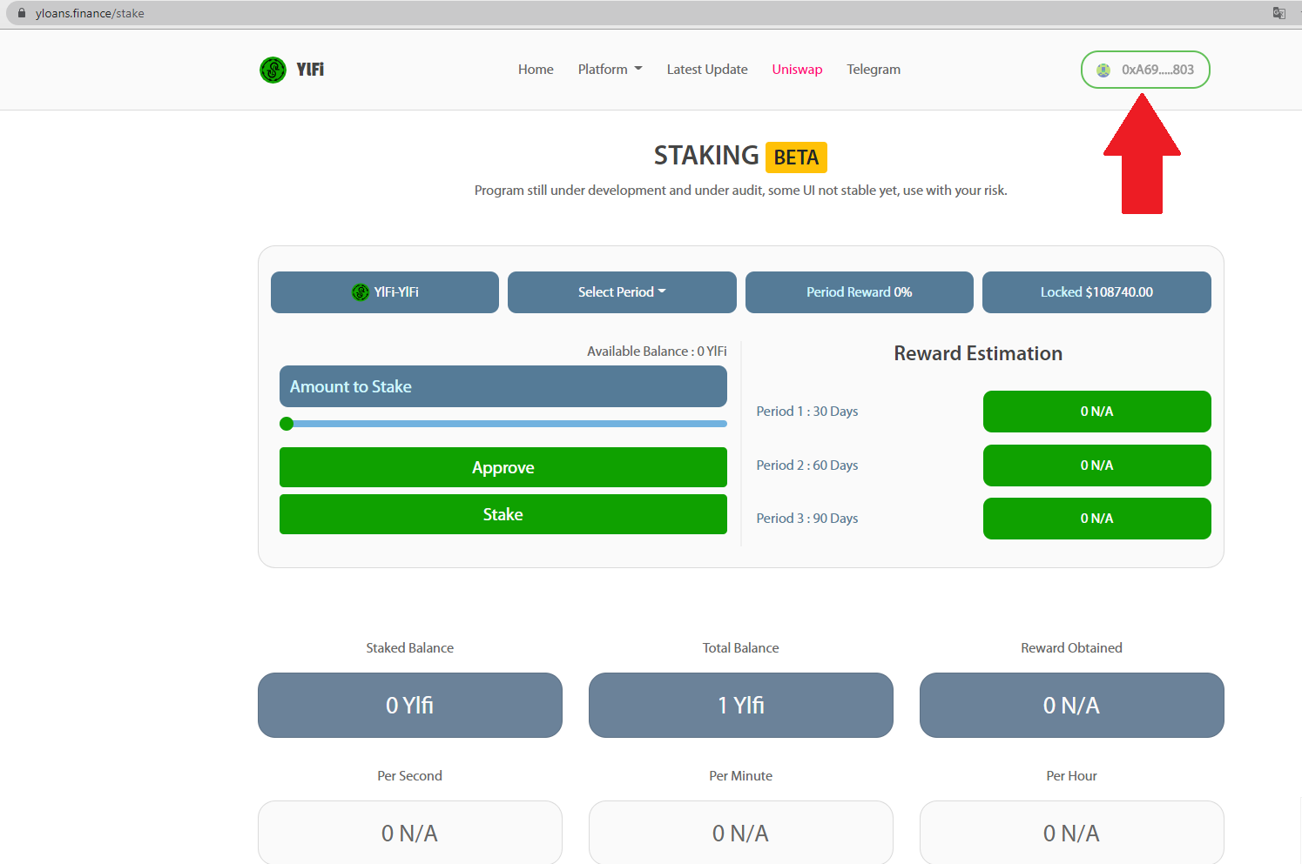
Task: Click the YIFi brand name text
Action: [x=310, y=70]
